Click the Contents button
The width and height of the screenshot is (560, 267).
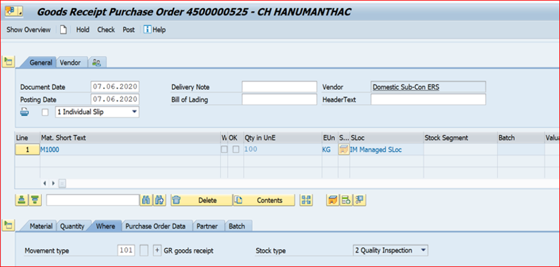click(264, 200)
